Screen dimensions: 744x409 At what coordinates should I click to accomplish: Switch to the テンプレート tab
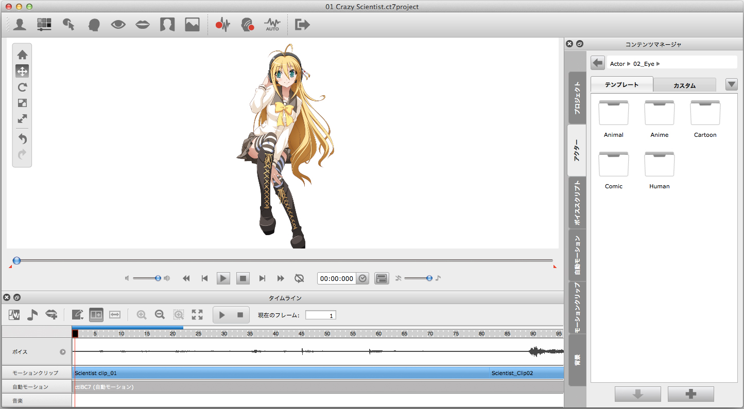(x=622, y=84)
